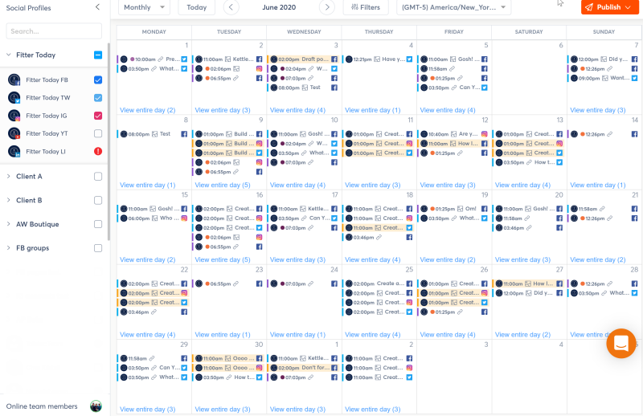643x416 pixels.
Task: Open the 02:00pm Draft post on June 3
Action: 304,59
